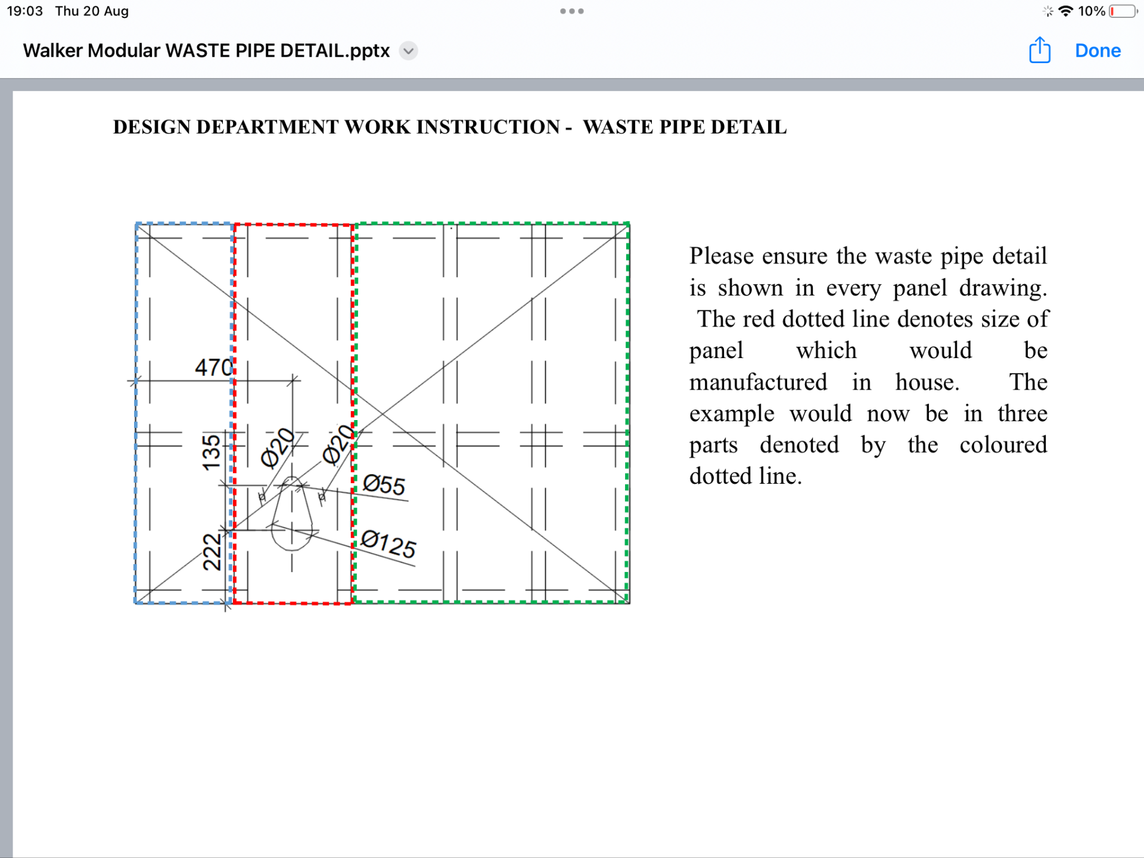
Task: Tap the 222 dimension label
Action: click(x=212, y=552)
